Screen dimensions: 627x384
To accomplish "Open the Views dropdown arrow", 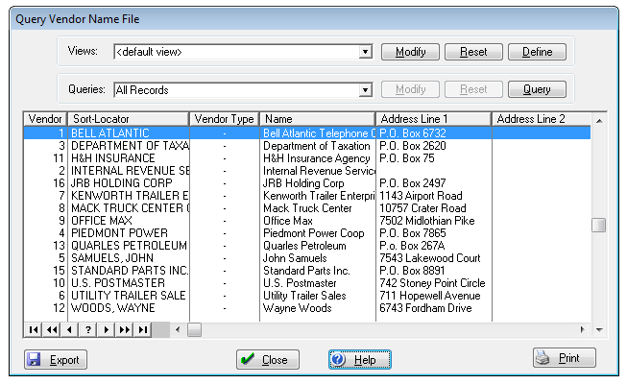I will (365, 52).
